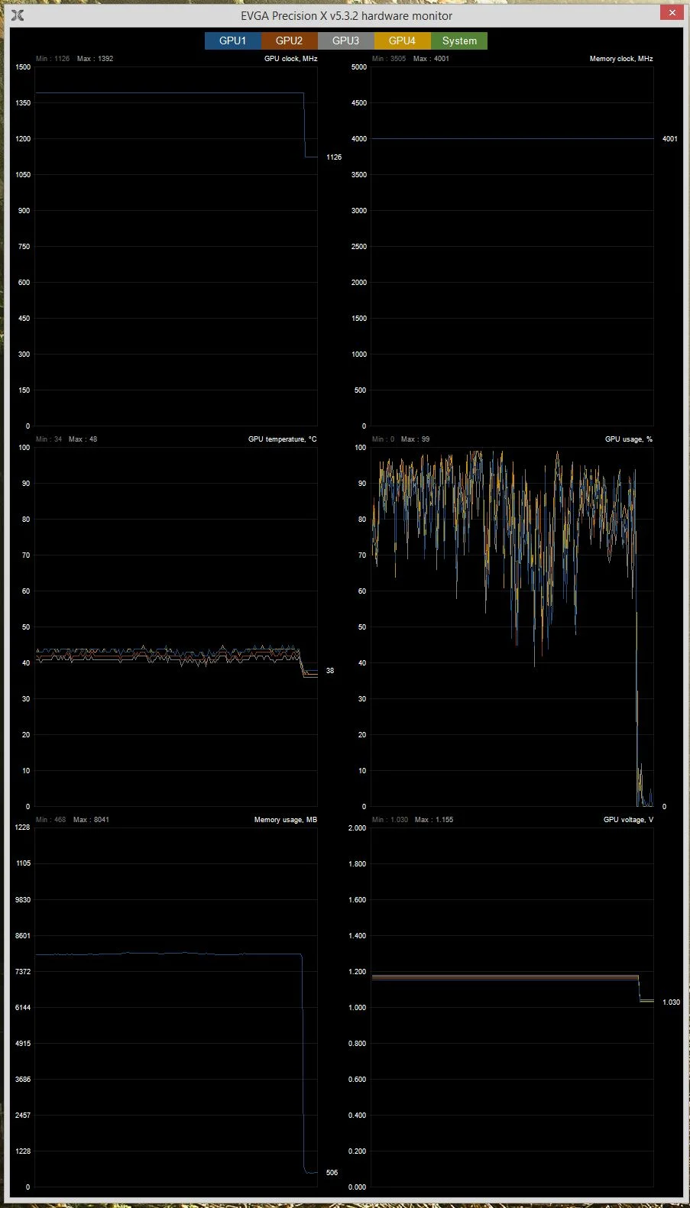Click the 'GPU voltage, V' graph title
The height and width of the screenshot is (1208, 690).
(628, 820)
